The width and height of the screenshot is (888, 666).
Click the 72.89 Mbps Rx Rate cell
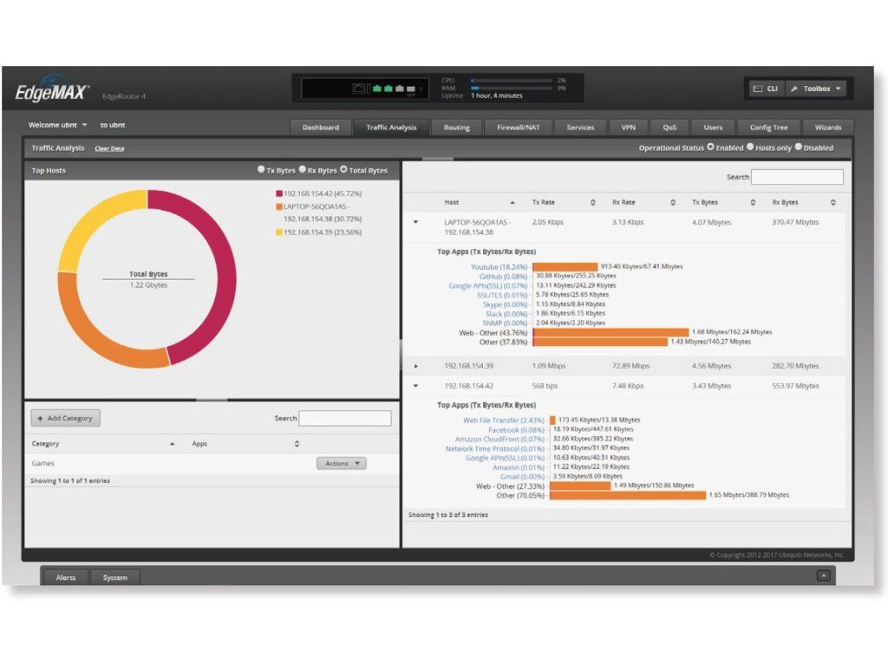(x=631, y=366)
